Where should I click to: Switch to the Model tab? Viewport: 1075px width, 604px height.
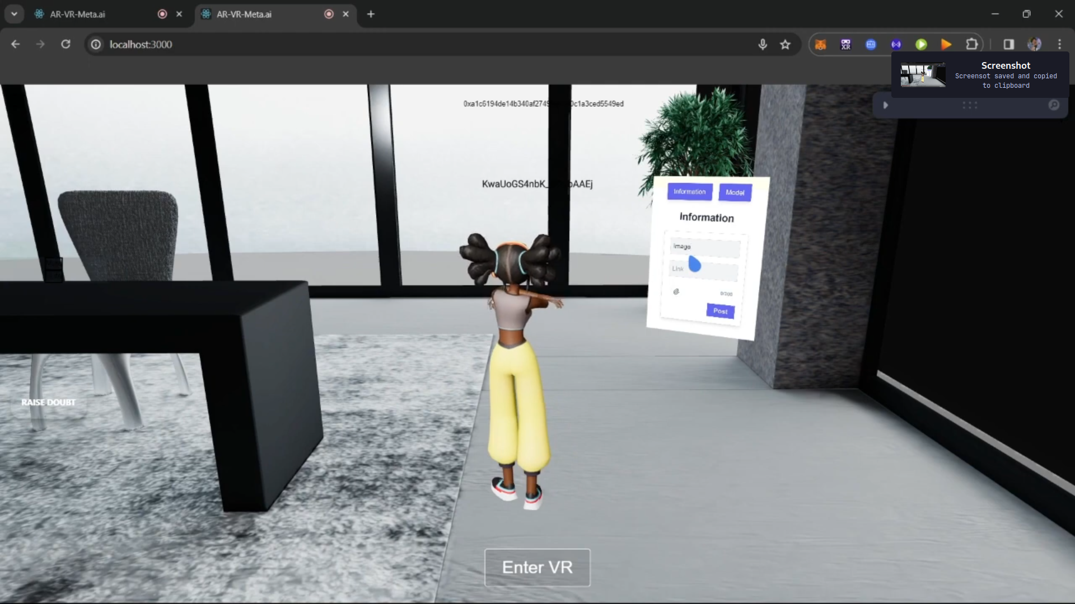735,192
